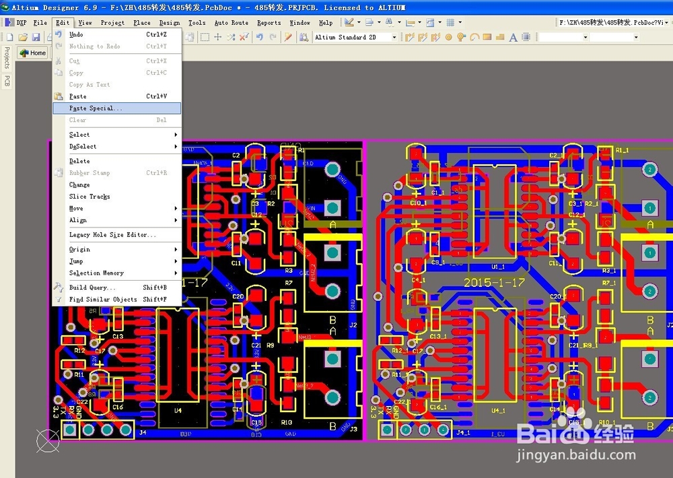The width and height of the screenshot is (673, 478).
Task: Choose Build Query in Edit menu
Action: click(x=116, y=287)
